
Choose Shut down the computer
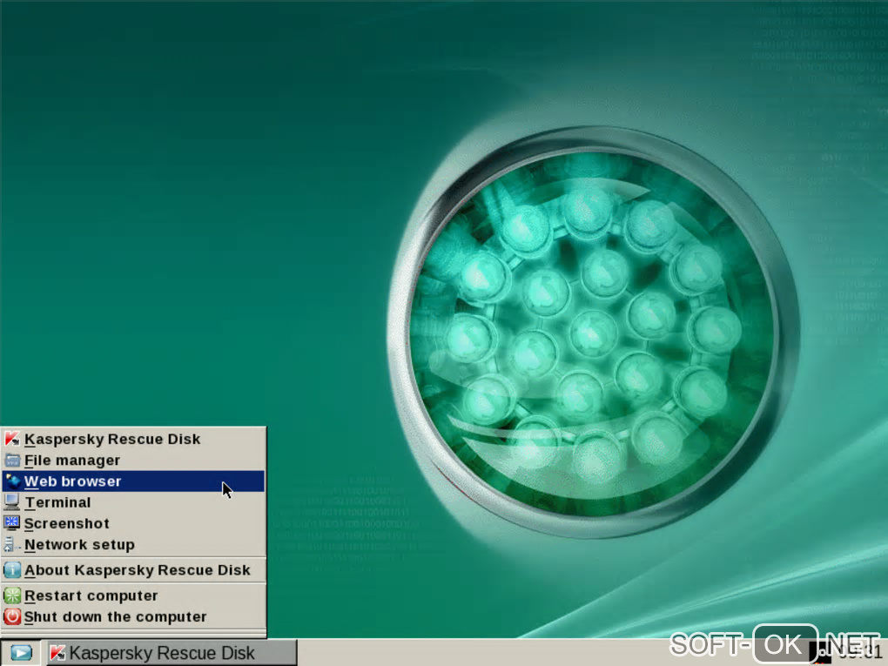click(133, 616)
